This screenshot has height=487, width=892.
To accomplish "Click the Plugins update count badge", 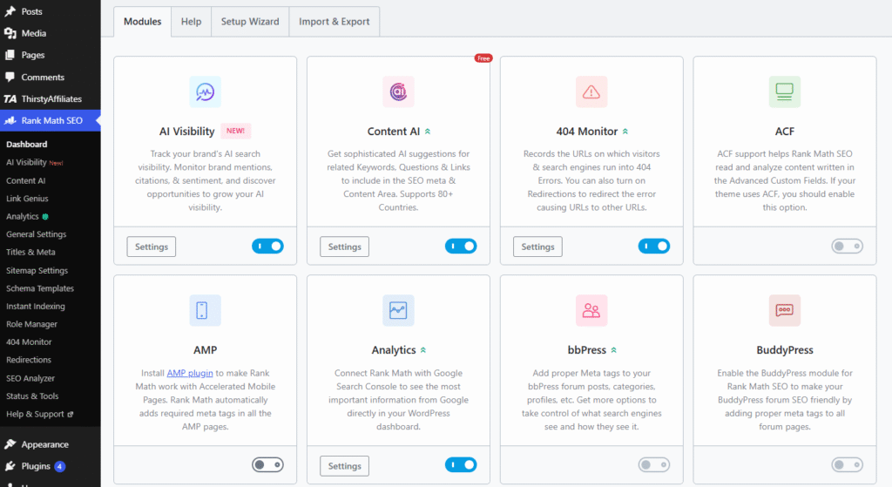I will coord(60,466).
